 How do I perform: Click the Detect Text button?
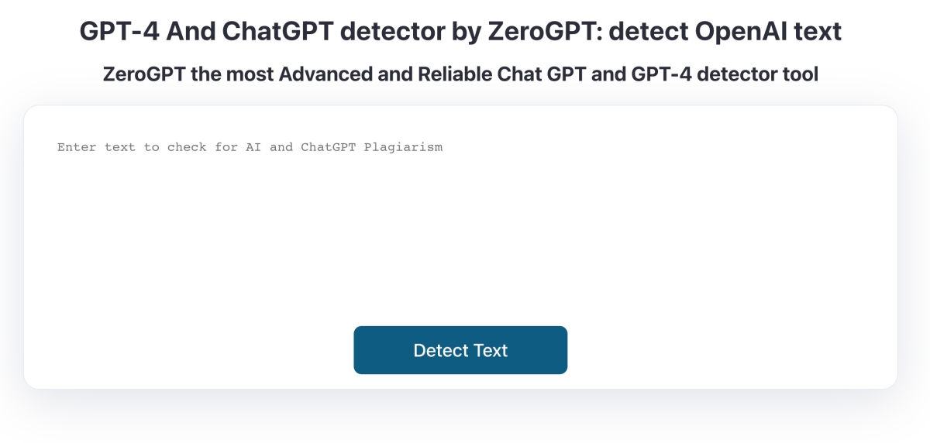[460, 350]
